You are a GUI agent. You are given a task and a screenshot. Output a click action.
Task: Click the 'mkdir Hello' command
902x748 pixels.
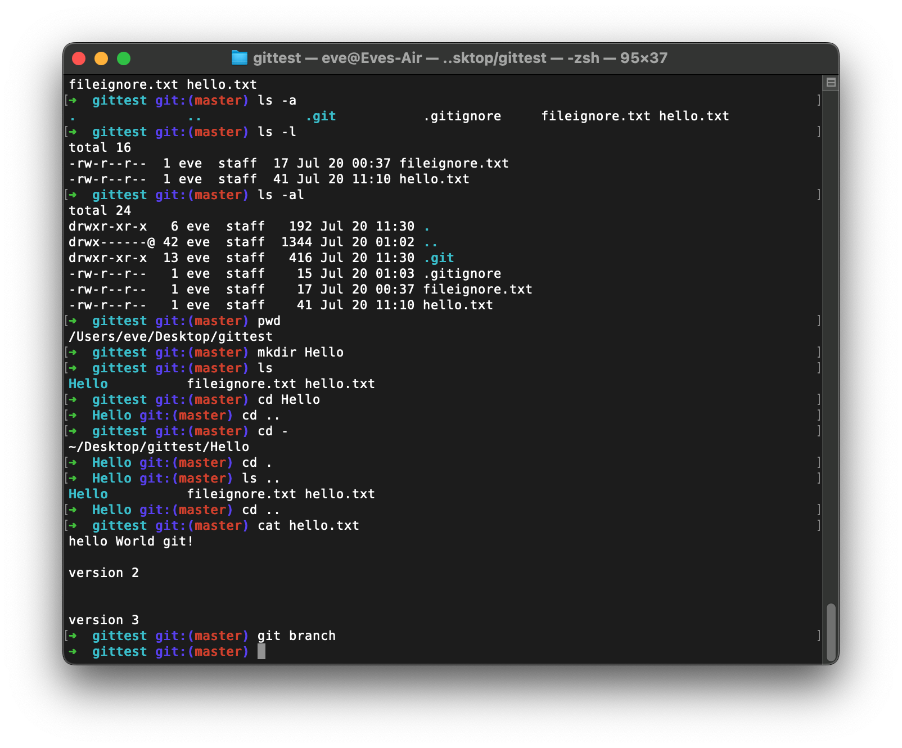pyautogui.click(x=300, y=352)
